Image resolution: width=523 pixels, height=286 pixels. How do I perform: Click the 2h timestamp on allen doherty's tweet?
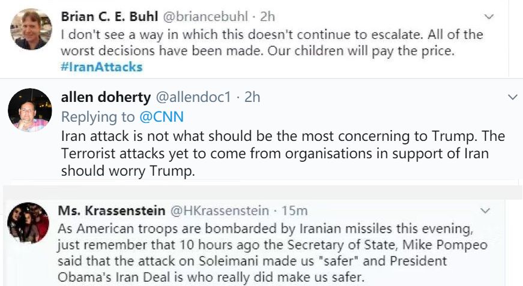pos(252,97)
